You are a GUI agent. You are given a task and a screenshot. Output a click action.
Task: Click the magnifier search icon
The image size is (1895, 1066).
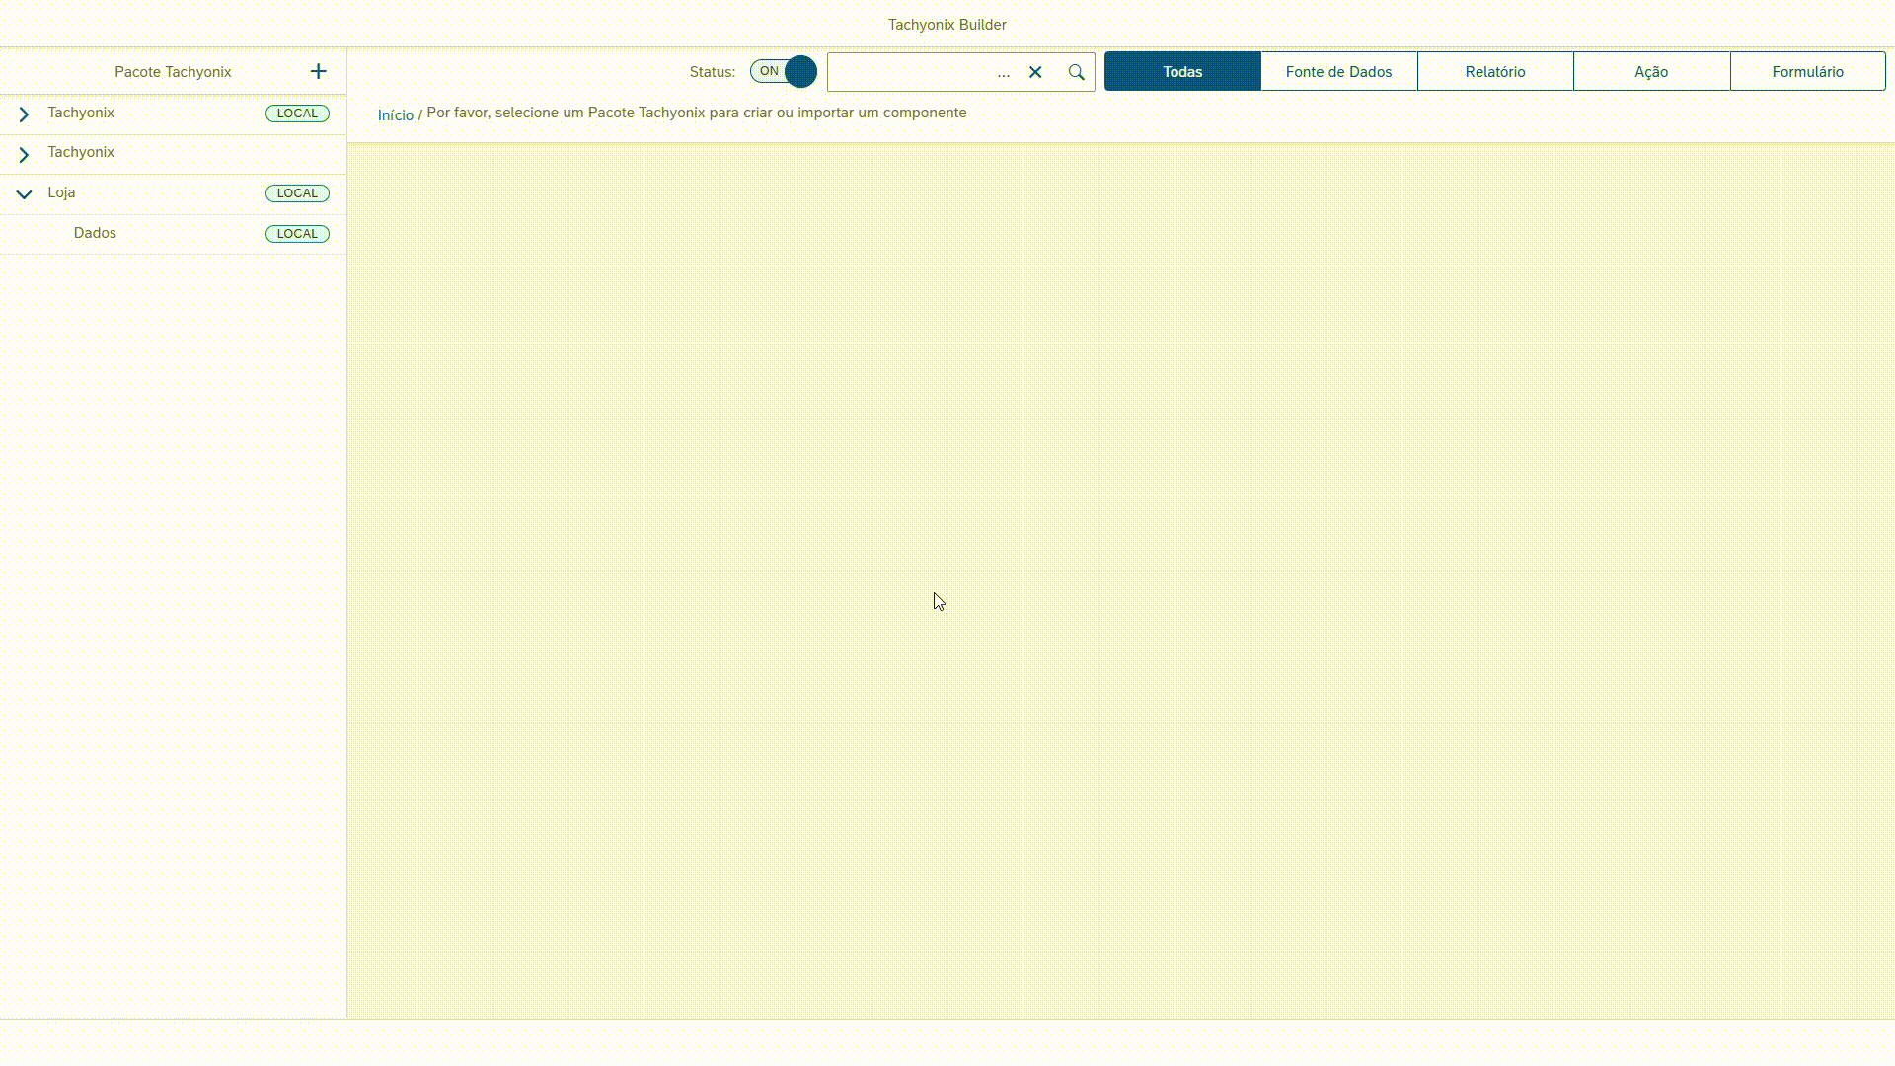(x=1076, y=72)
